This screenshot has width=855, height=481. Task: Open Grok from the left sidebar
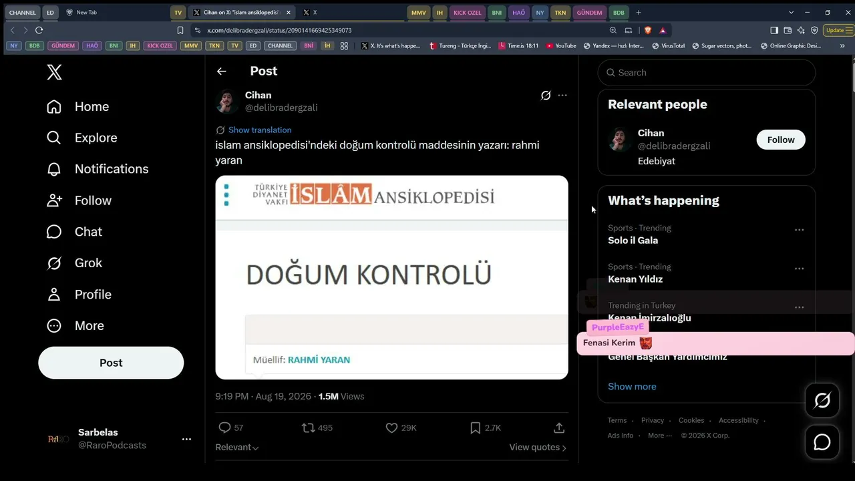[x=74, y=263]
